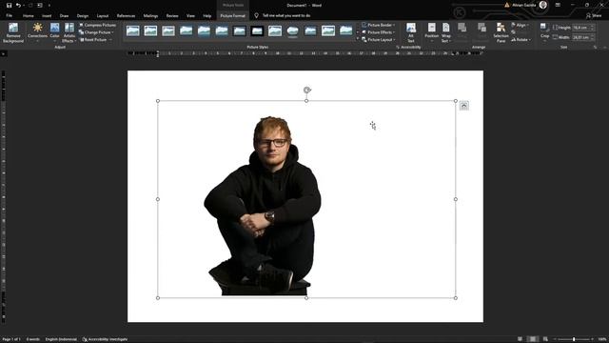Switch to the Mailings tab
The width and height of the screenshot is (609, 343).
(x=150, y=15)
